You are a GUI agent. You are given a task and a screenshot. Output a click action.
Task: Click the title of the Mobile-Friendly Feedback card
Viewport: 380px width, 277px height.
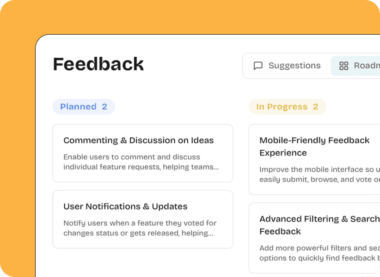pos(314,146)
